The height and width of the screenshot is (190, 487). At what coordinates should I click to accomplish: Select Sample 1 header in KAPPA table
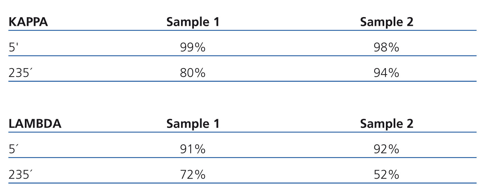click(193, 22)
